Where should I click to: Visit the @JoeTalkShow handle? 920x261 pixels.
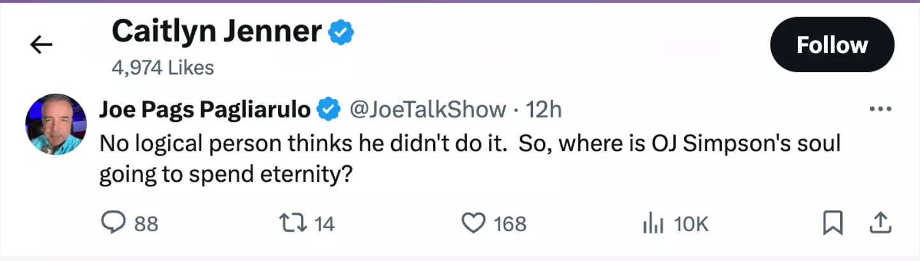click(x=427, y=110)
